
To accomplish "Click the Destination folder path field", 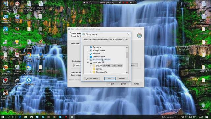I will [x=77, y=65].
